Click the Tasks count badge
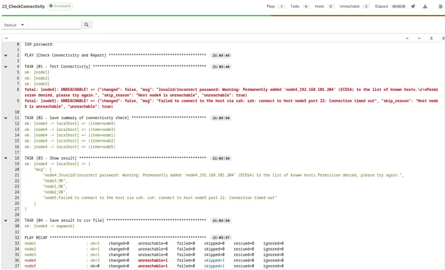 coord(306,6)
